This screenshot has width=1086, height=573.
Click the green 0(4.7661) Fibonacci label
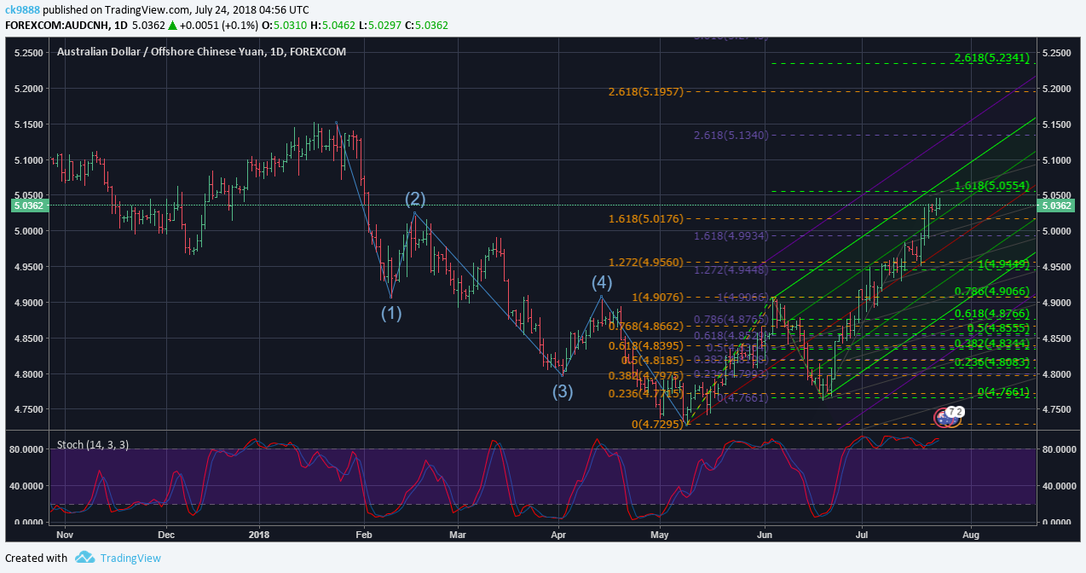(1004, 392)
